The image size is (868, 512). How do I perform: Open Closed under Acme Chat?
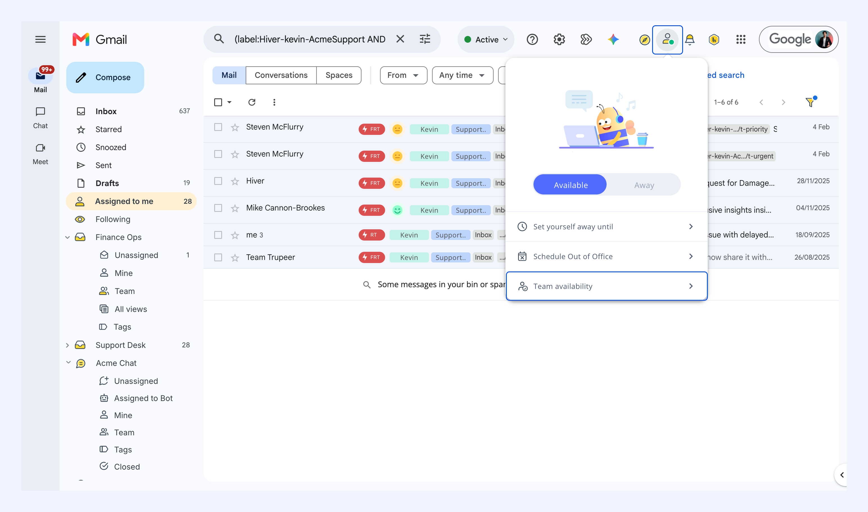pyautogui.click(x=127, y=466)
